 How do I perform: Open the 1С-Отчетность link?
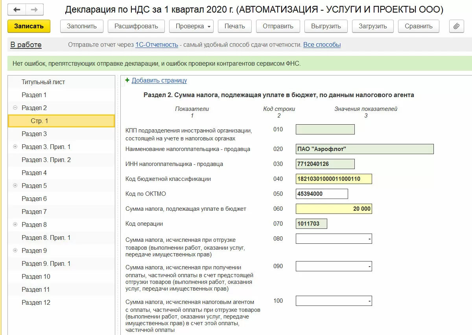point(157,45)
